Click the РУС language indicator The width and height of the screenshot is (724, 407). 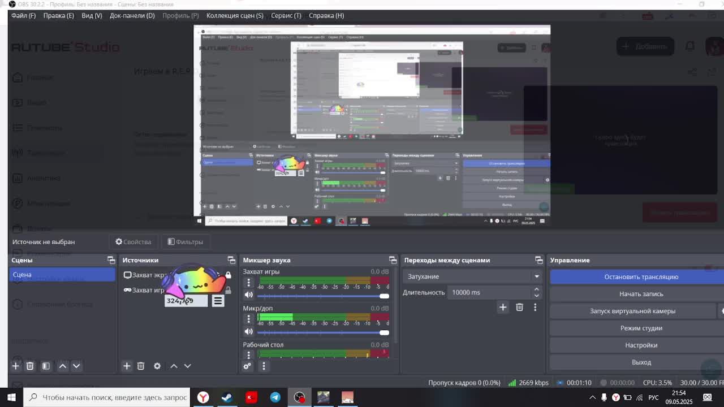click(653, 397)
